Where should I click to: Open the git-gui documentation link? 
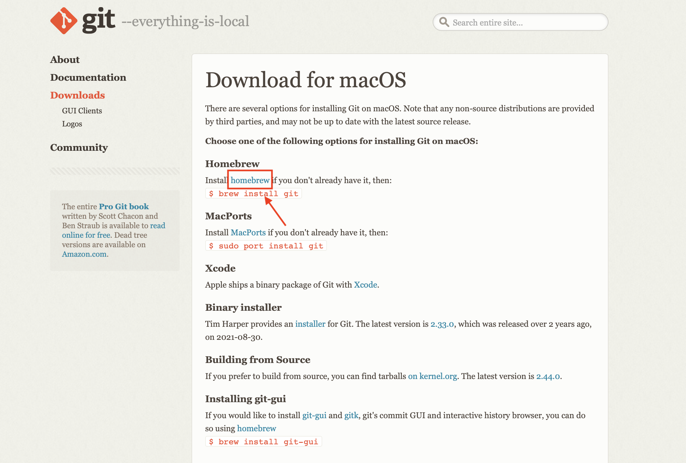click(x=314, y=416)
